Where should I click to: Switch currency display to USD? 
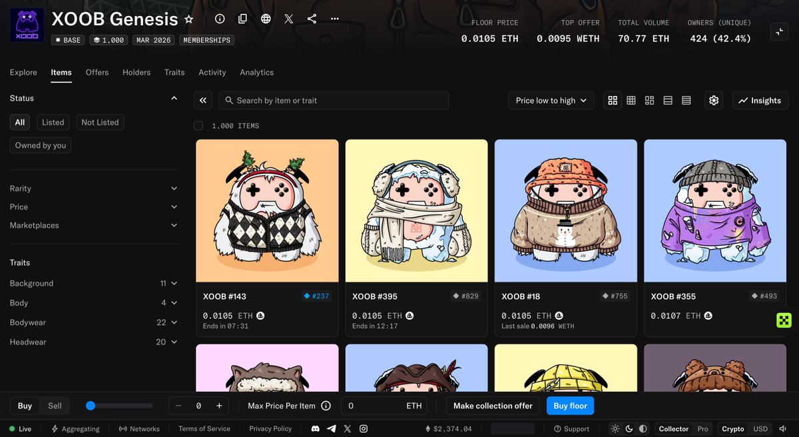click(x=760, y=429)
